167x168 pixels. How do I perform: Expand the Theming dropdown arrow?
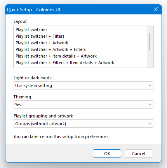(x=150, y=105)
